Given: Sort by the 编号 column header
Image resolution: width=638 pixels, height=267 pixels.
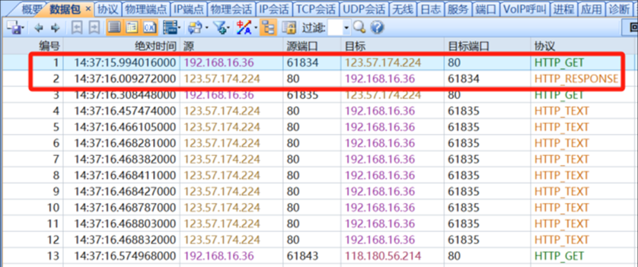Looking at the screenshot, I should [32, 46].
